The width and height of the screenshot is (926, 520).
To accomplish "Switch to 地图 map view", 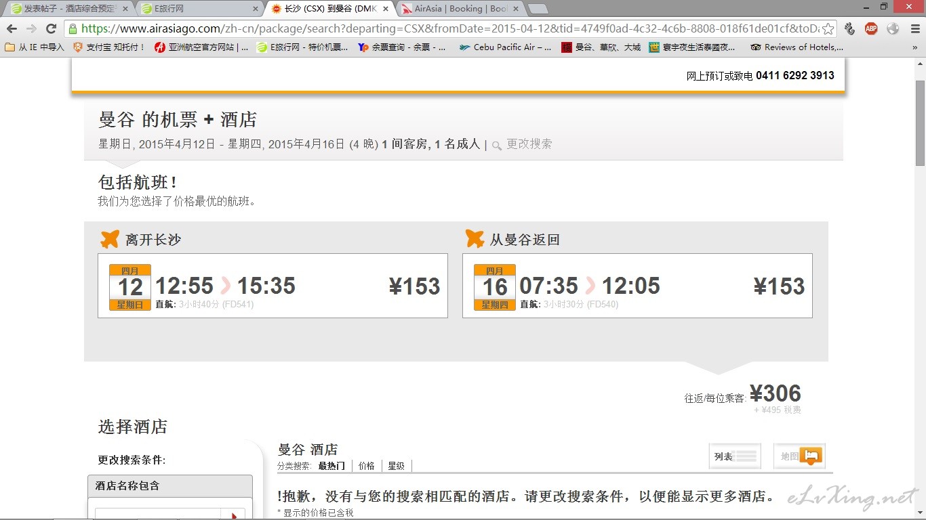I will click(800, 456).
